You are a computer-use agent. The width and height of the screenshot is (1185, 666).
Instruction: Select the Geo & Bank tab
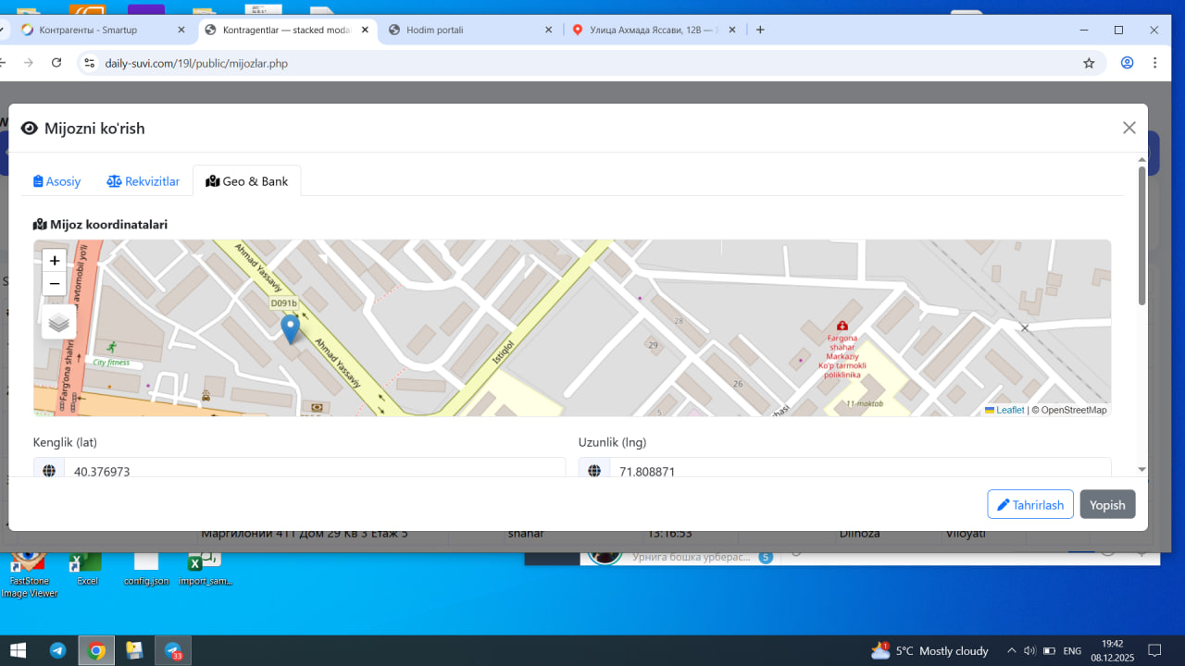pos(247,181)
